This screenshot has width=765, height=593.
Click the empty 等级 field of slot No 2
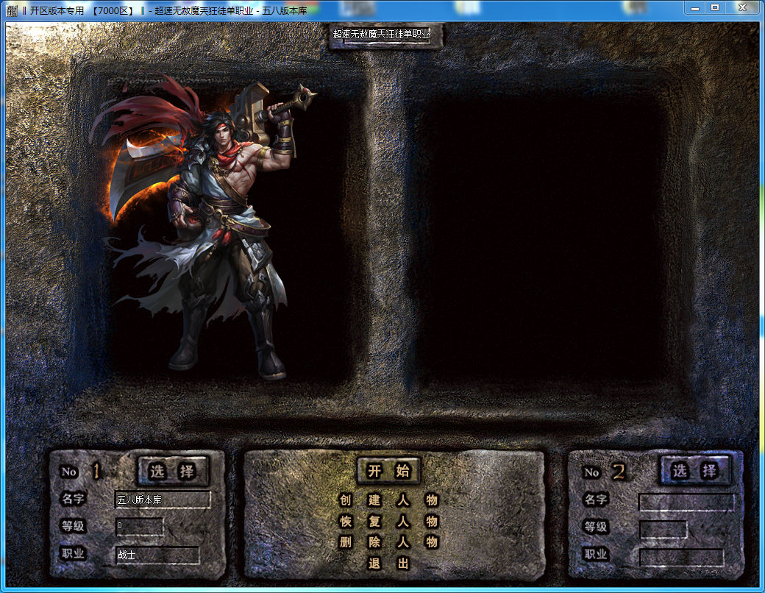tap(663, 529)
